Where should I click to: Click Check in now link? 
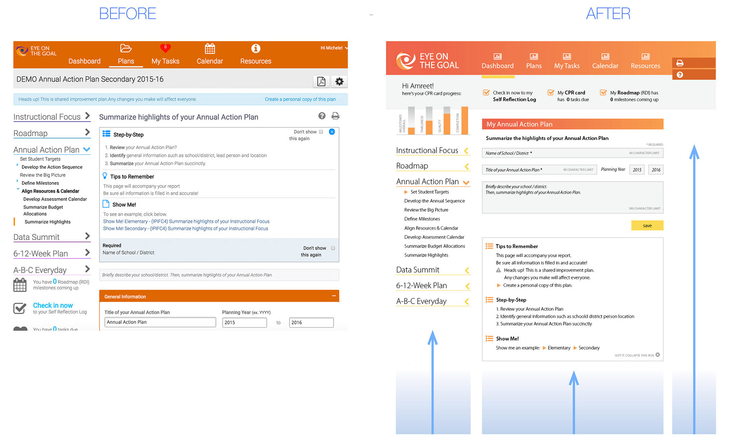pos(53,305)
